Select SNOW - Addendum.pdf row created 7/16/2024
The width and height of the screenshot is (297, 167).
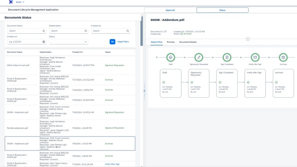70,112
